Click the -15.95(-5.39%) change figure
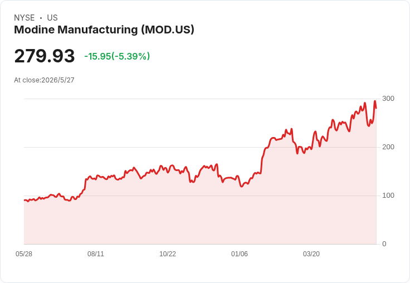Image resolution: width=410 pixels, height=283 pixels. (x=117, y=56)
